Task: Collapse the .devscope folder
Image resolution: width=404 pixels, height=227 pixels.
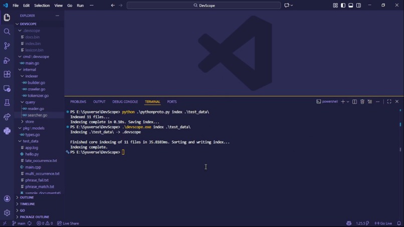Action: [39, 31]
